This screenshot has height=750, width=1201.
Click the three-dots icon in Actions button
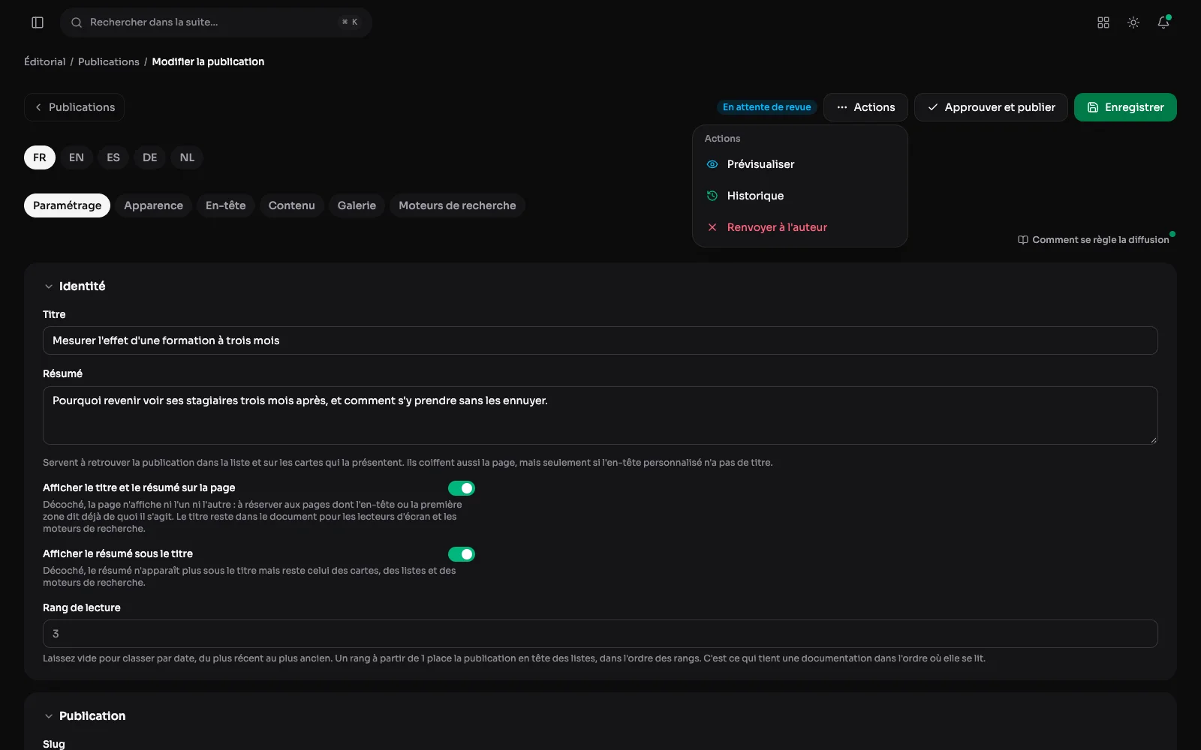pyautogui.click(x=842, y=107)
